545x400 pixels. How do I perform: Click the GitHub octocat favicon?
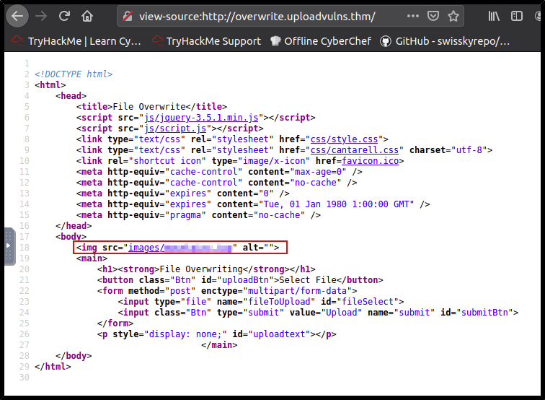click(386, 41)
